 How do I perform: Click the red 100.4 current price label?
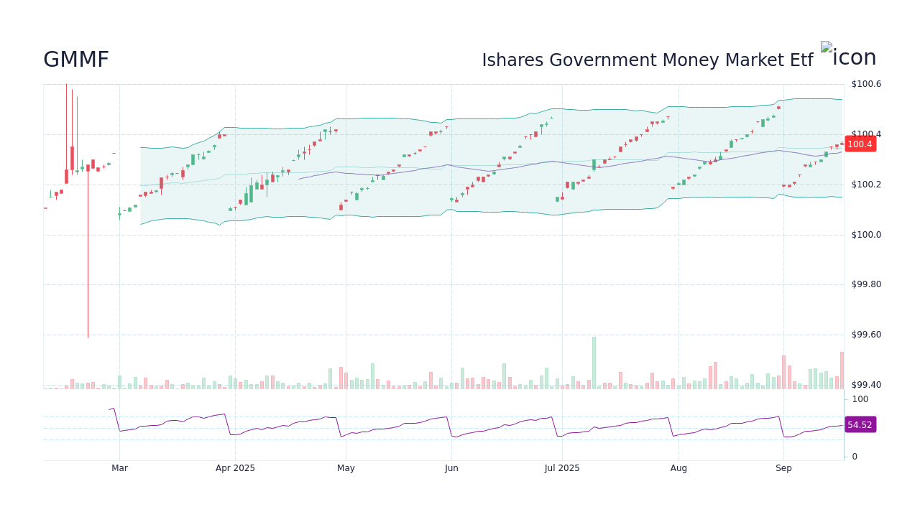pyautogui.click(x=860, y=144)
